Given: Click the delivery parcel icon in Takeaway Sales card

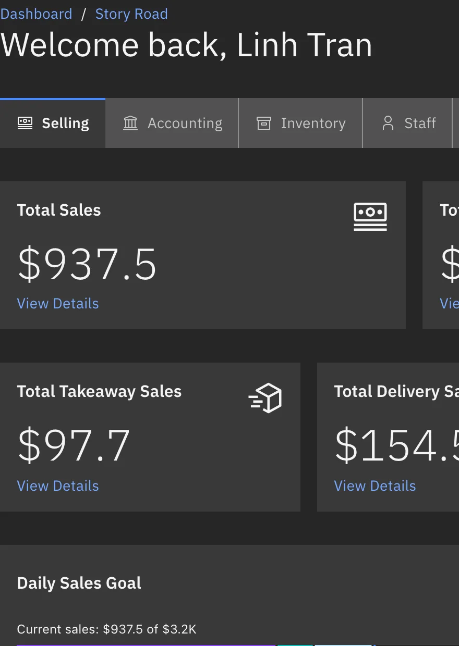Looking at the screenshot, I should [x=265, y=399].
